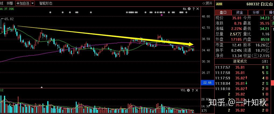Viewport: 274px width, 114px height.
Task: Click the 加自选 add-to-watchlist button
Action: (23, 3)
